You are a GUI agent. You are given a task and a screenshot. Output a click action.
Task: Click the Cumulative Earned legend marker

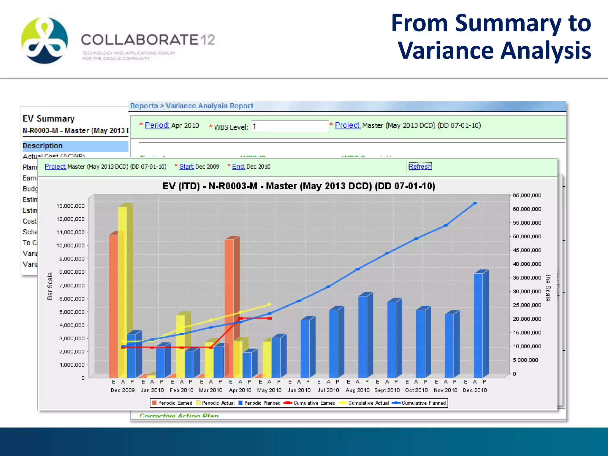[288, 403]
